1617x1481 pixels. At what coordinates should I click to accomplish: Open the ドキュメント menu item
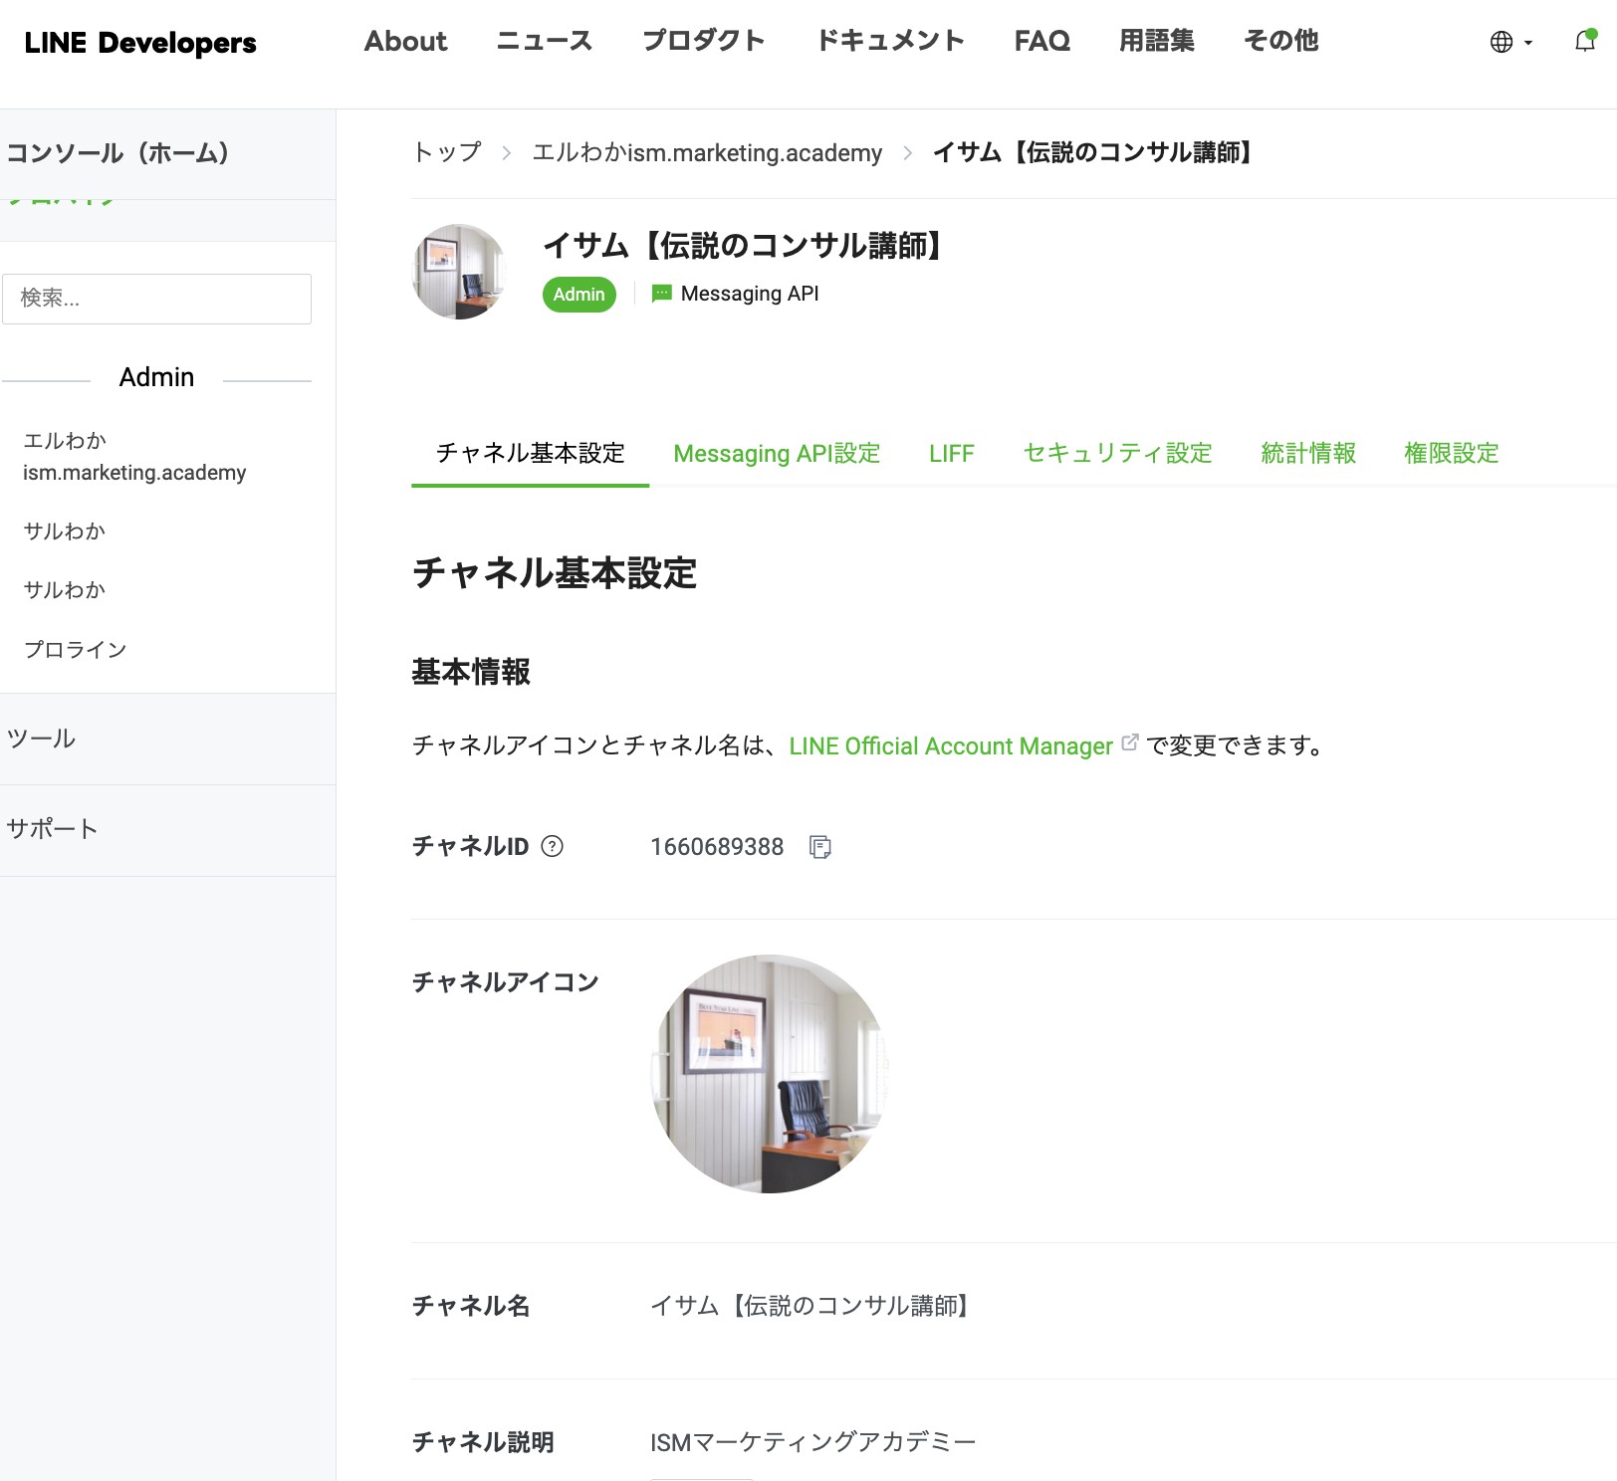coord(890,41)
